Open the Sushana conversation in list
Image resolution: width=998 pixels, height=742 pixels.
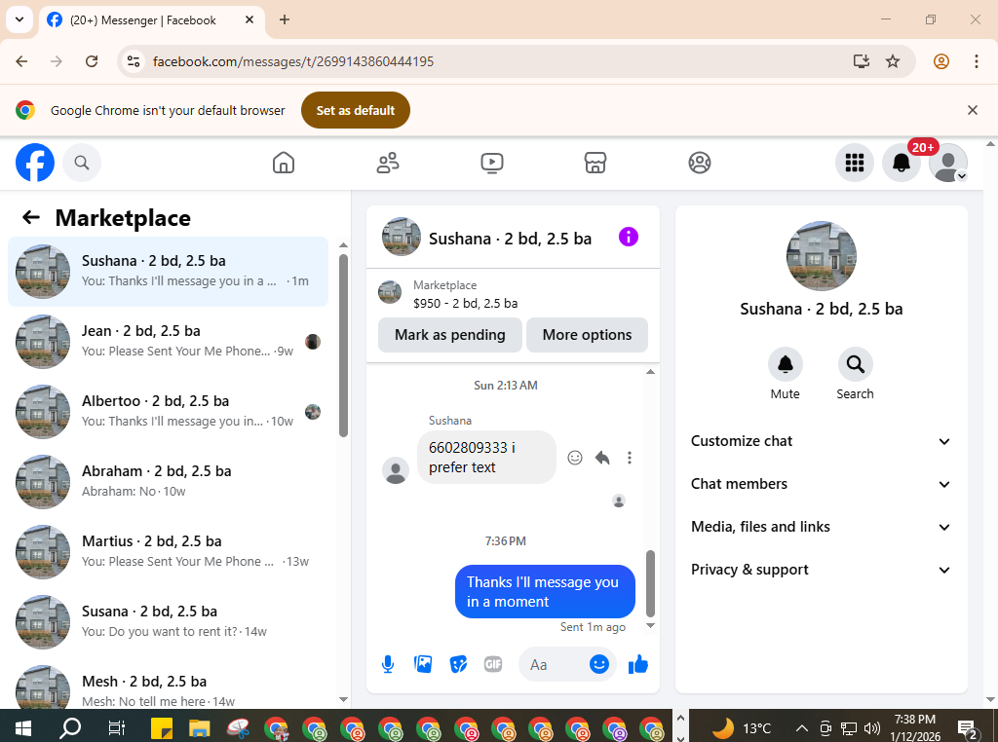tap(168, 272)
